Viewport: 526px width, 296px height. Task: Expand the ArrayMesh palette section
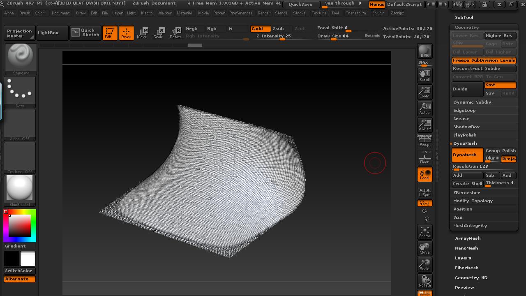[x=468, y=238]
